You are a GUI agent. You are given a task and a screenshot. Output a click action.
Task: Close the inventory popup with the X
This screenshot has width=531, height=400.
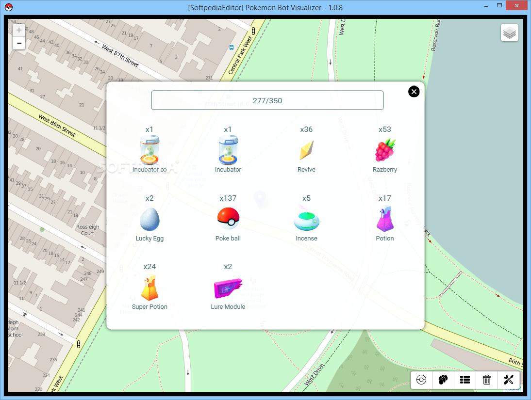[x=414, y=92]
